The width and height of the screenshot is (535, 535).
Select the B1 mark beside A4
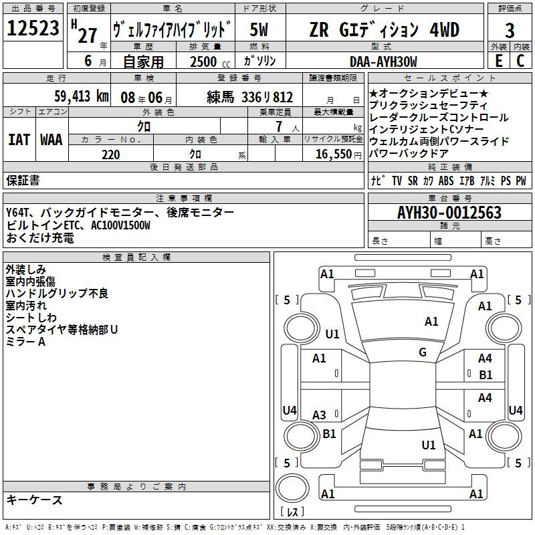point(486,375)
